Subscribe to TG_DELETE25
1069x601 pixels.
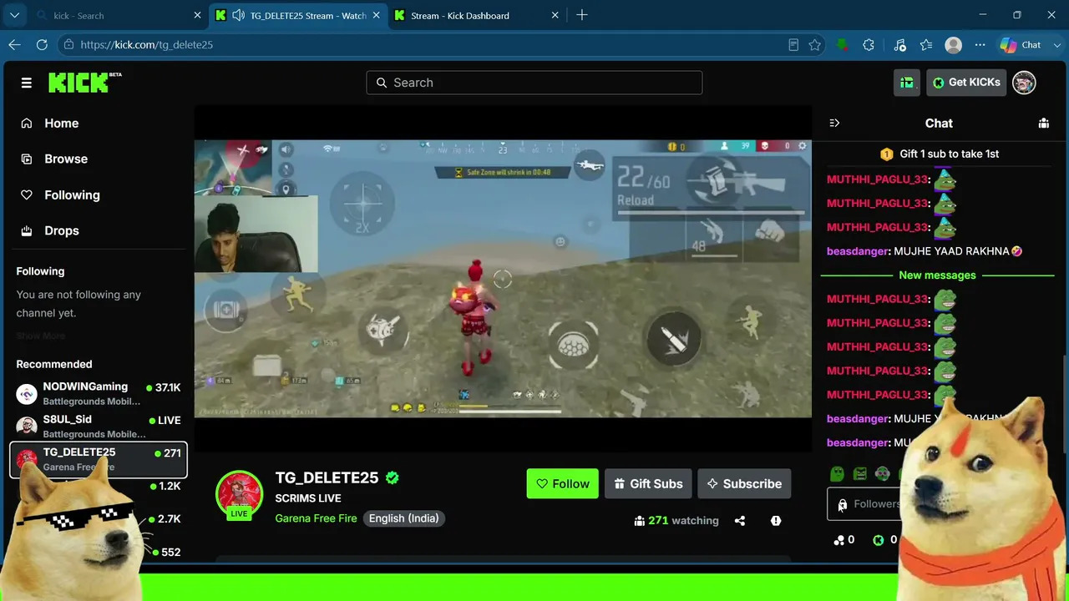[744, 484]
